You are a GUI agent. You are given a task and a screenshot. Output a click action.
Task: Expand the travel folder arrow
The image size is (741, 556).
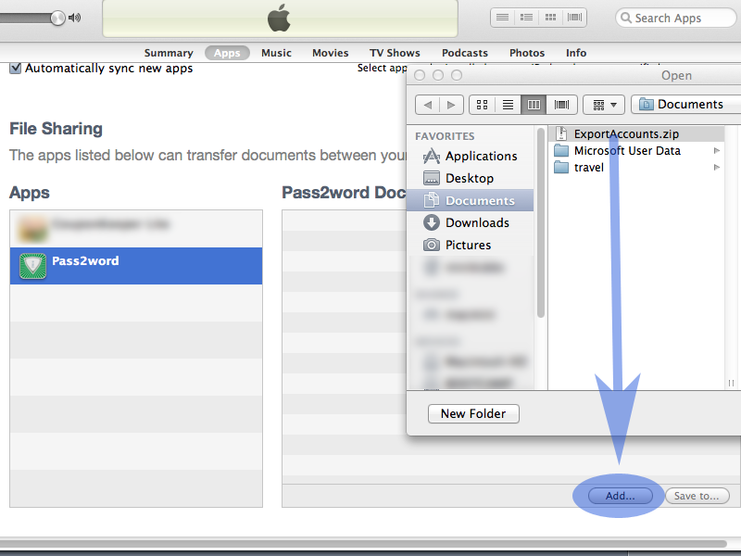tap(717, 168)
